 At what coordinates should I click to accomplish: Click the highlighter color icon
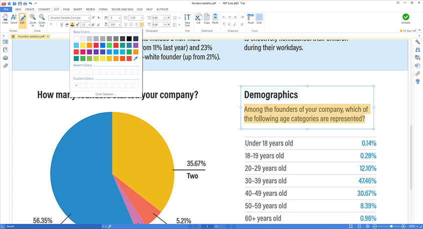click(x=78, y=24)
